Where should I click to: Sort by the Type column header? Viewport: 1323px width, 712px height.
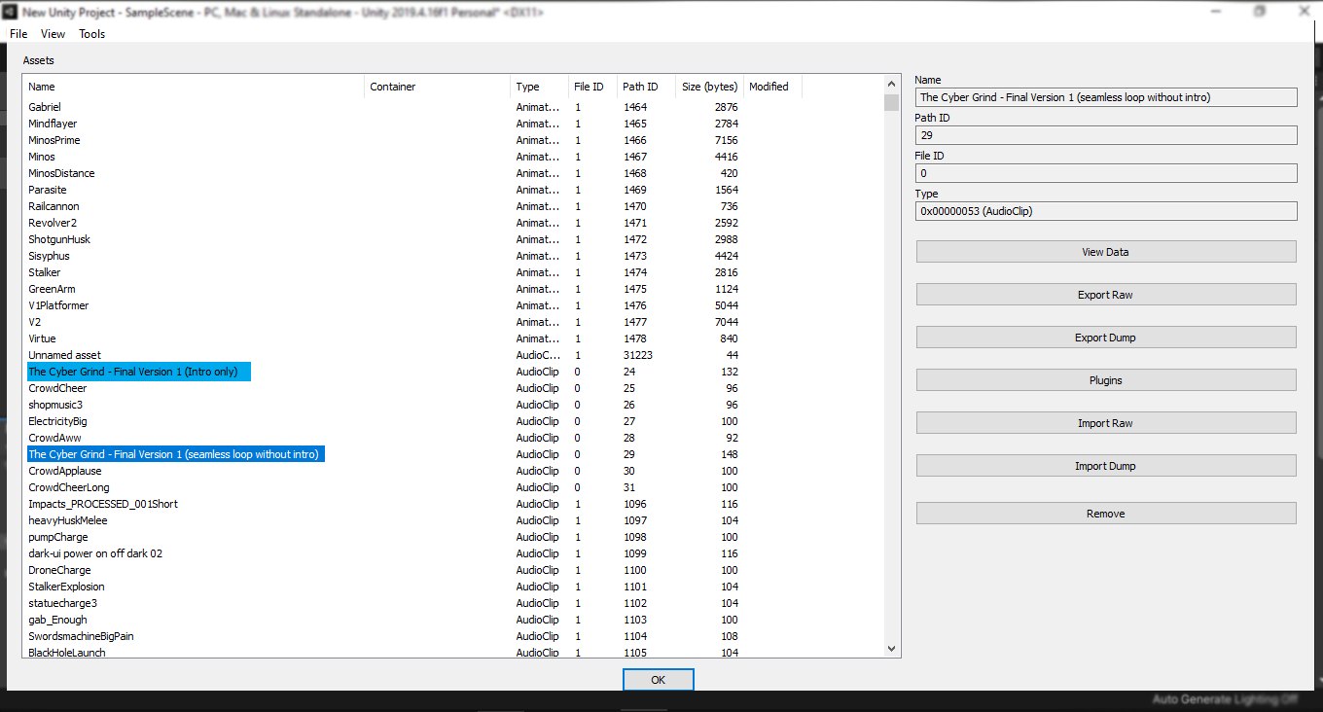point(539,87)
